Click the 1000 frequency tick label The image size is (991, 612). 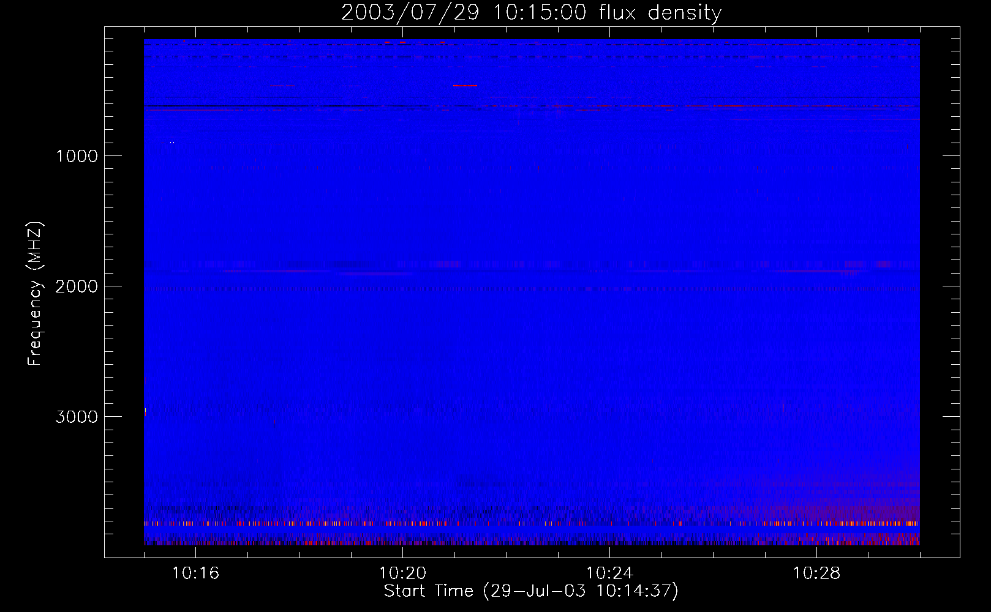pos(77,156)
